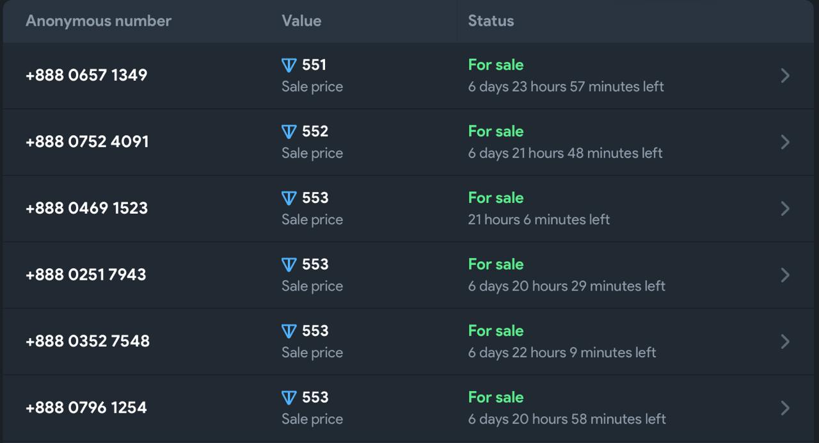Open details chevron for +888 0657 1349
The image size is (819, 443).
(785, 76)
